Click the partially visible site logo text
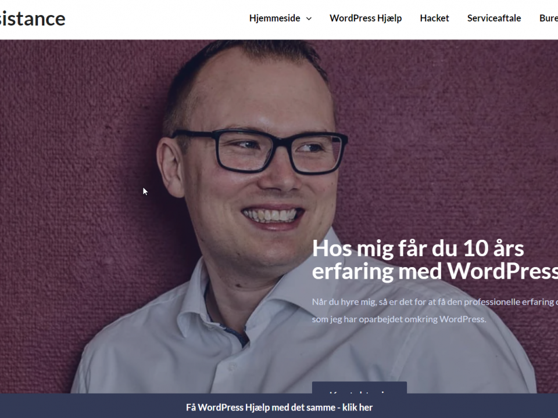 33,19
